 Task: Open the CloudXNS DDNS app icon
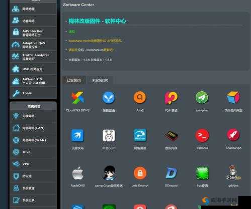point(77,98)
